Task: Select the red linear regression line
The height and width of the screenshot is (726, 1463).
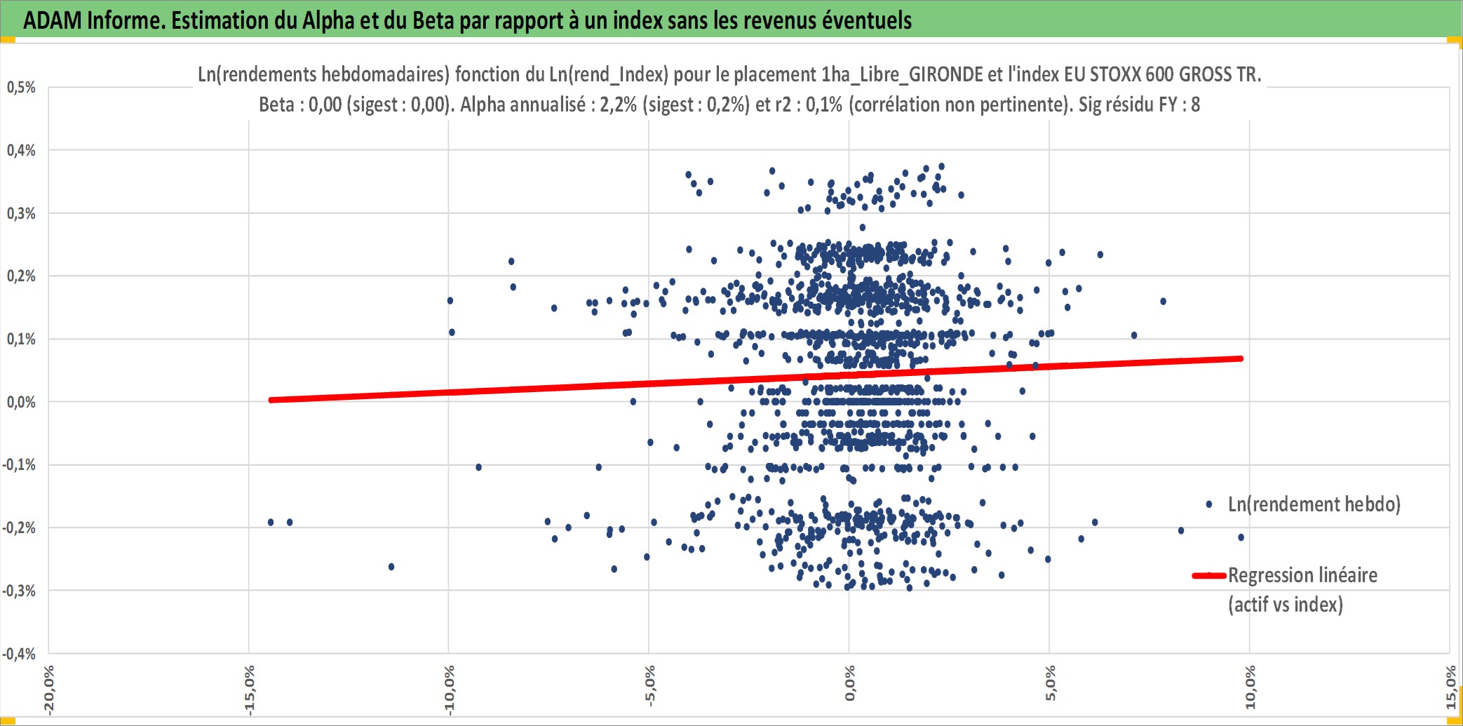Action: tap(756, 379)
